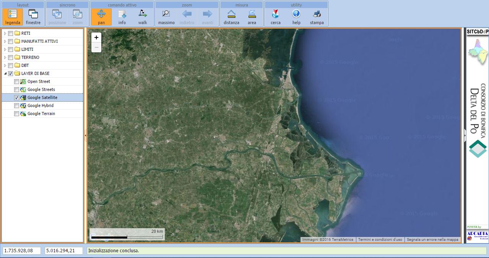Collapse the LAYER DI BASE tree node
Screen dimensions: 489x258
[x=5, y=73]
